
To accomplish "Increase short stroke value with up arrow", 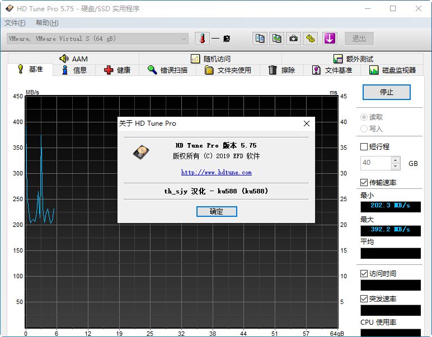I will [396, 160].
